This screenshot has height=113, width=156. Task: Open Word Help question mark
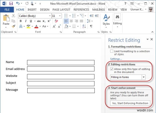click(125, 4)
